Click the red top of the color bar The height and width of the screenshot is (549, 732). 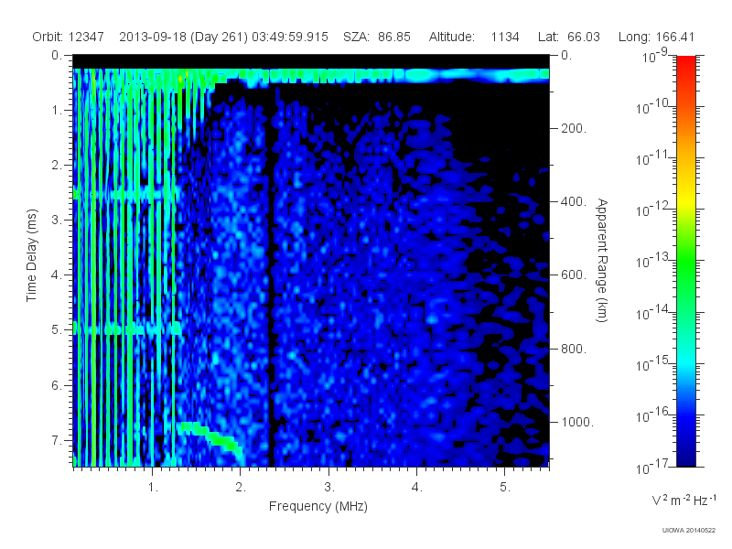[685, 63]
